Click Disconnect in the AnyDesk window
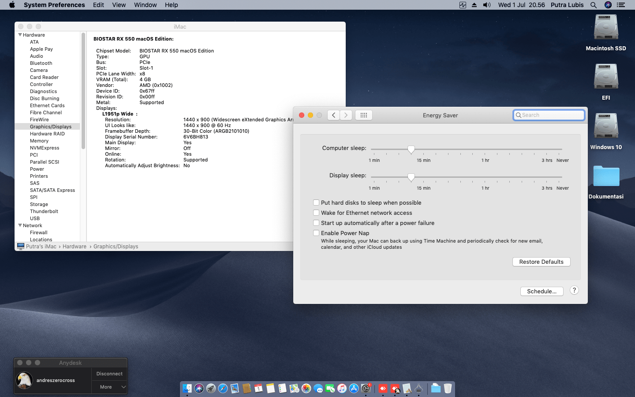The width and height of the screenshot is (635, 397). tap(109, 374)
